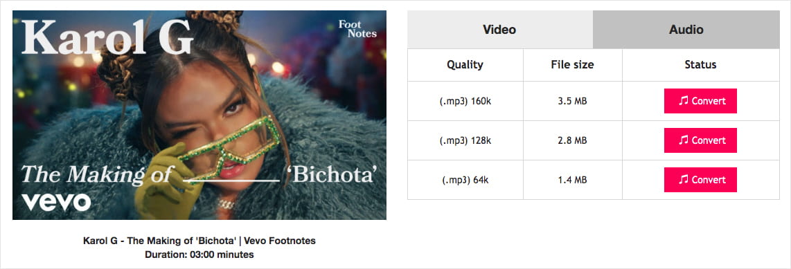Viewport: 791px width, 269px height.
Task: Click the music note icon for 128k
Action: pyautogui.click(x=683, y=140)
